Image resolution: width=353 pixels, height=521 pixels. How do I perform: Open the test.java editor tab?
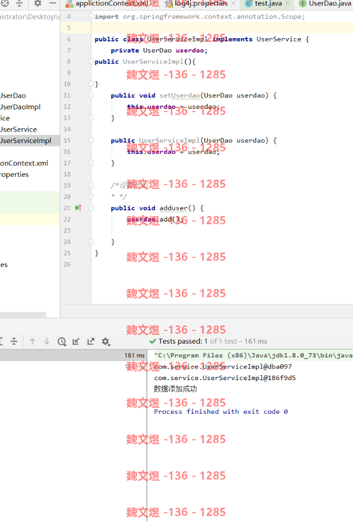coord(268,4)
